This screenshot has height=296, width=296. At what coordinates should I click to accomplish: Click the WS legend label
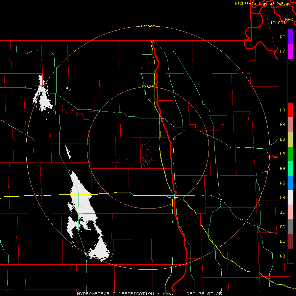point(283,183)
